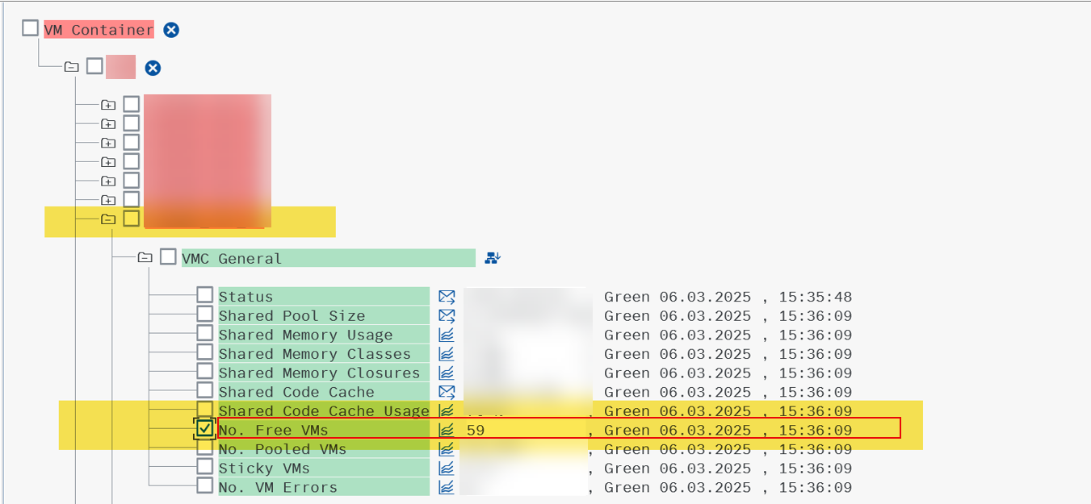Select the No. VM Errors checkbox
Image resolution: width=1091 pixels, height=504 pixels.
(205, 485)
